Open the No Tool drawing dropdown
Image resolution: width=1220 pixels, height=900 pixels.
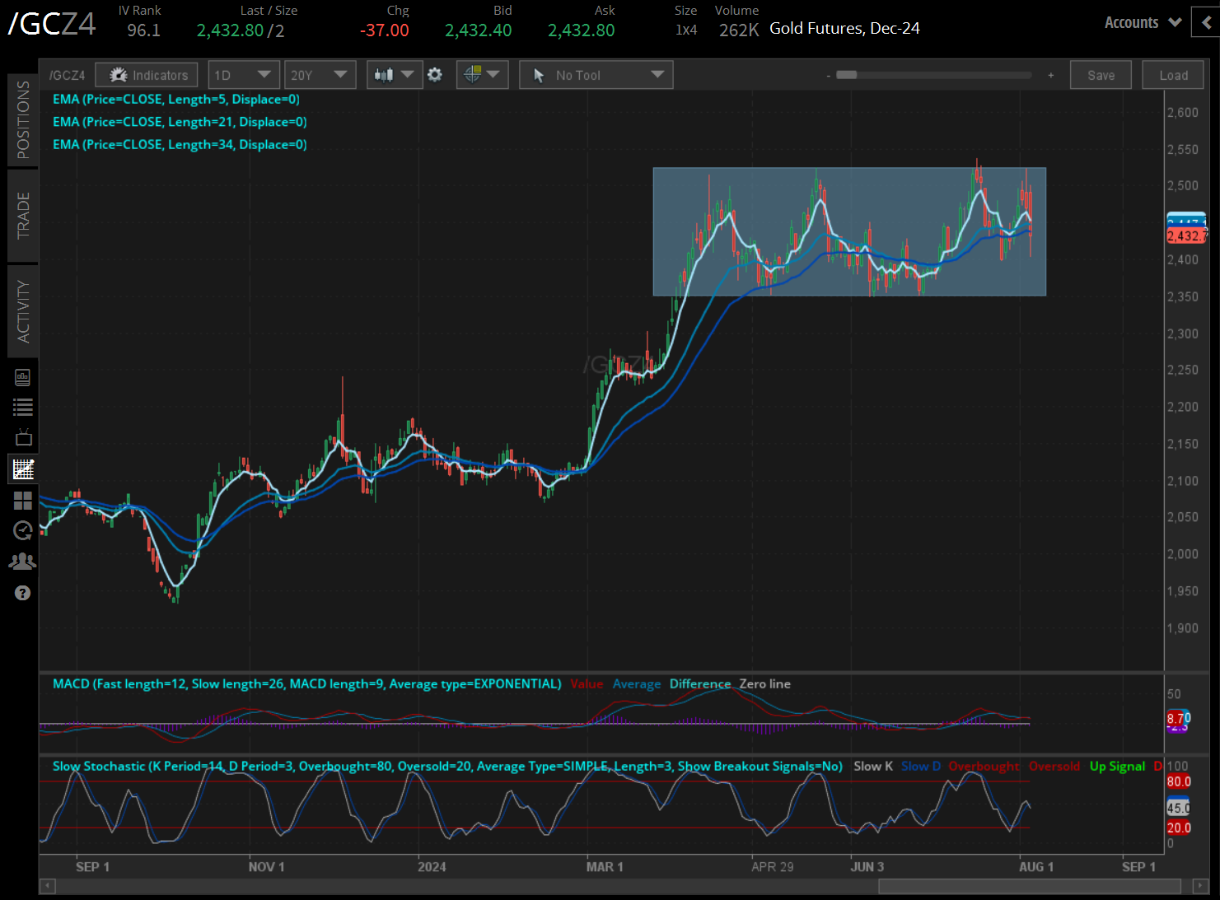(596, 75)
